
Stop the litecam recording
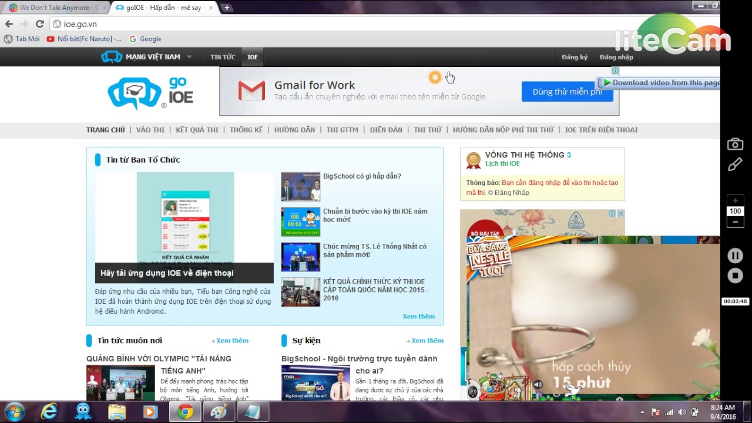tap(735, 276)
